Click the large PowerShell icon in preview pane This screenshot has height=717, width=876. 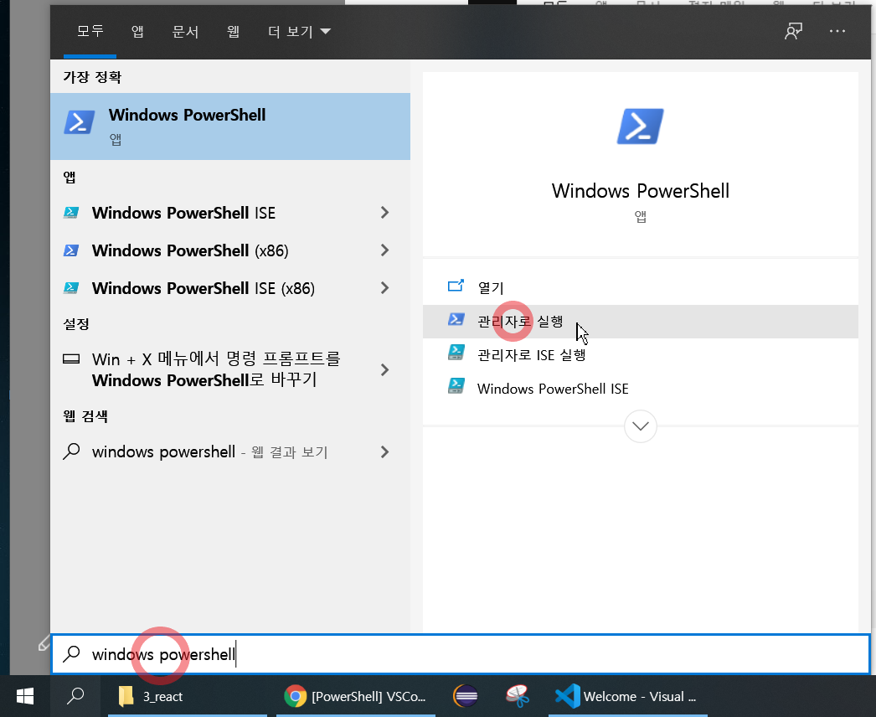[x=640, y=126]
